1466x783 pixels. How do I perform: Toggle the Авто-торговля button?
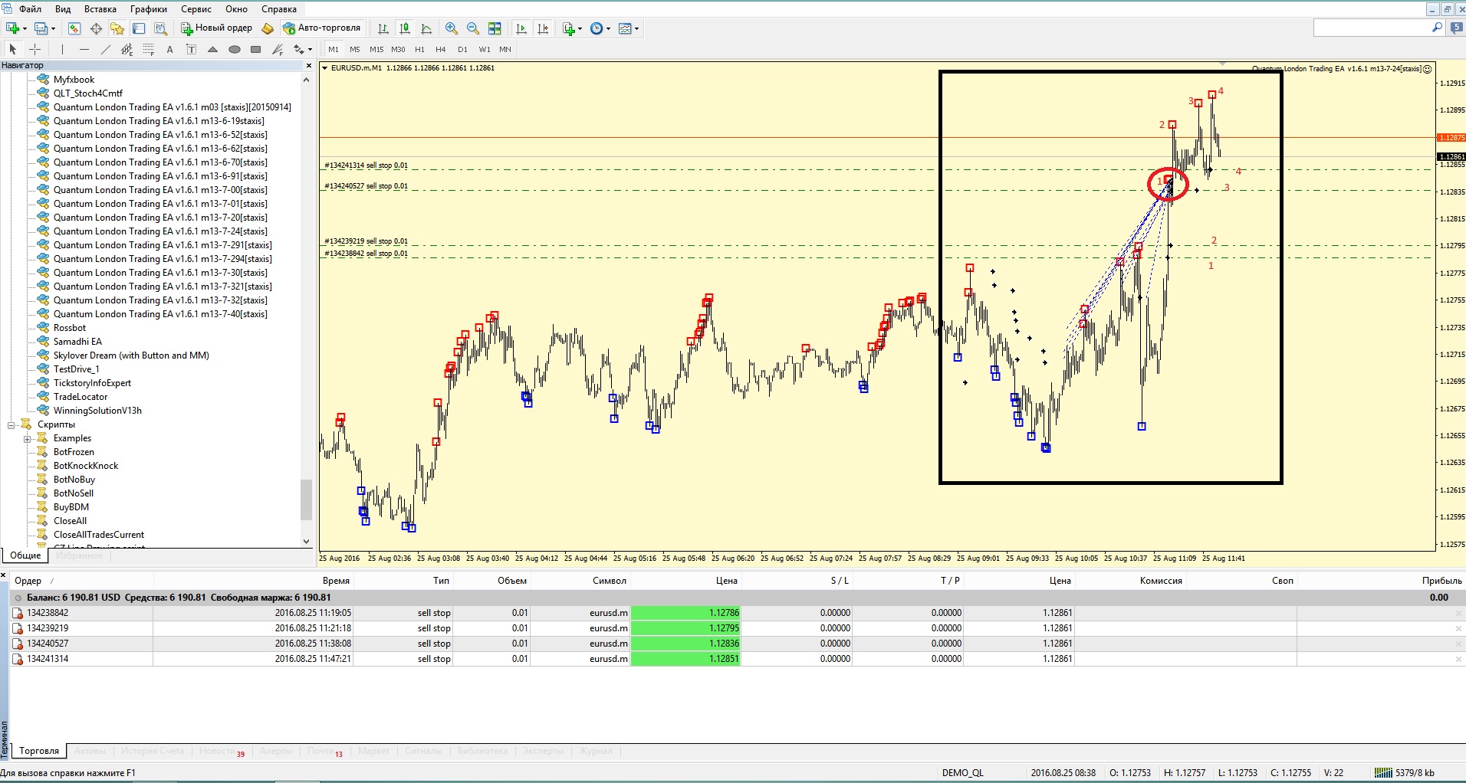pyautogui.click(x=322, y=28)
